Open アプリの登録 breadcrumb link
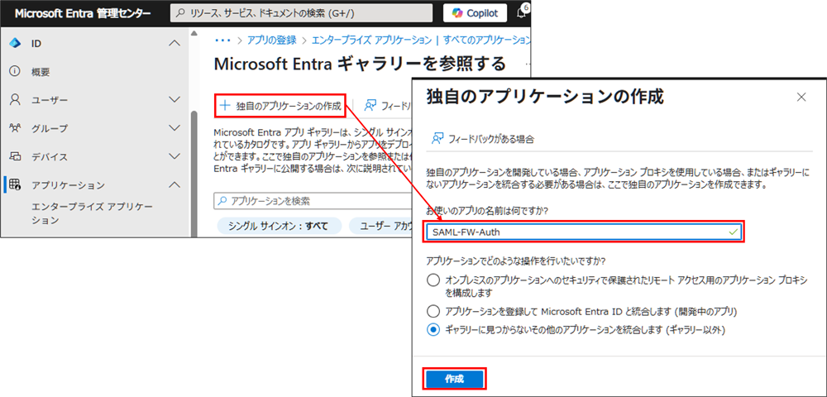The image size is (827, 397). point(271,40)
